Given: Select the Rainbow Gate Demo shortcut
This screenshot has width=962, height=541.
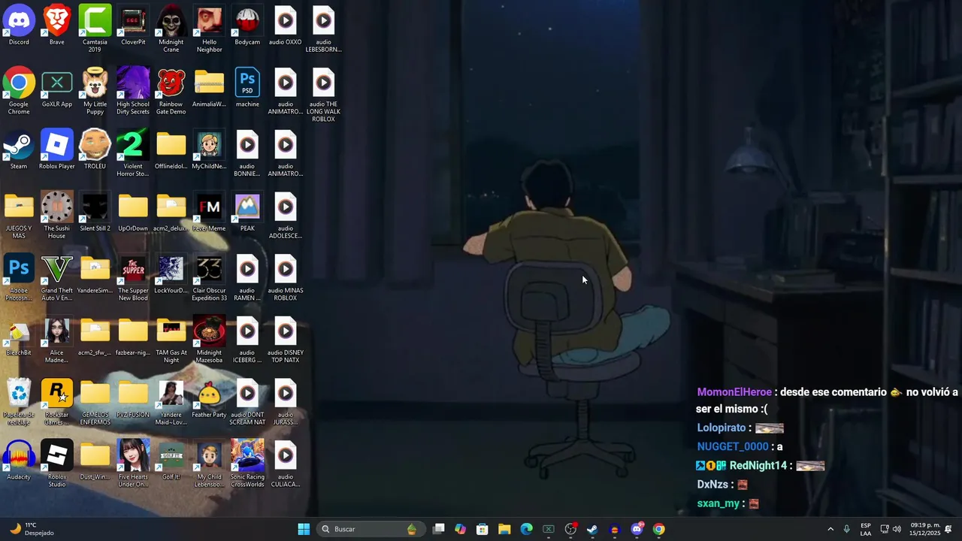Looking at the screenshot, I should tap(171, 92).
